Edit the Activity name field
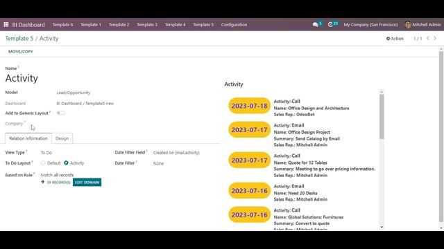Image resolution: width=444 pixels, height=249 pixels. 22,78
